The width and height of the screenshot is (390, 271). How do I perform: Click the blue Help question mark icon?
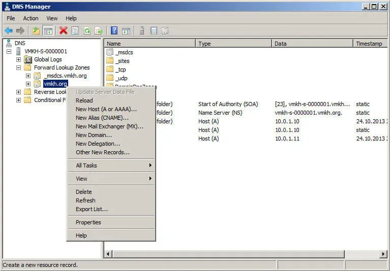point(114,30)
